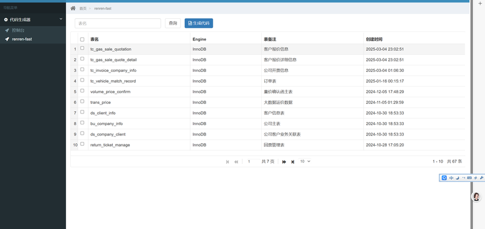
Task: Open a new browser tab with plus icon
Action: click(480, 3)
